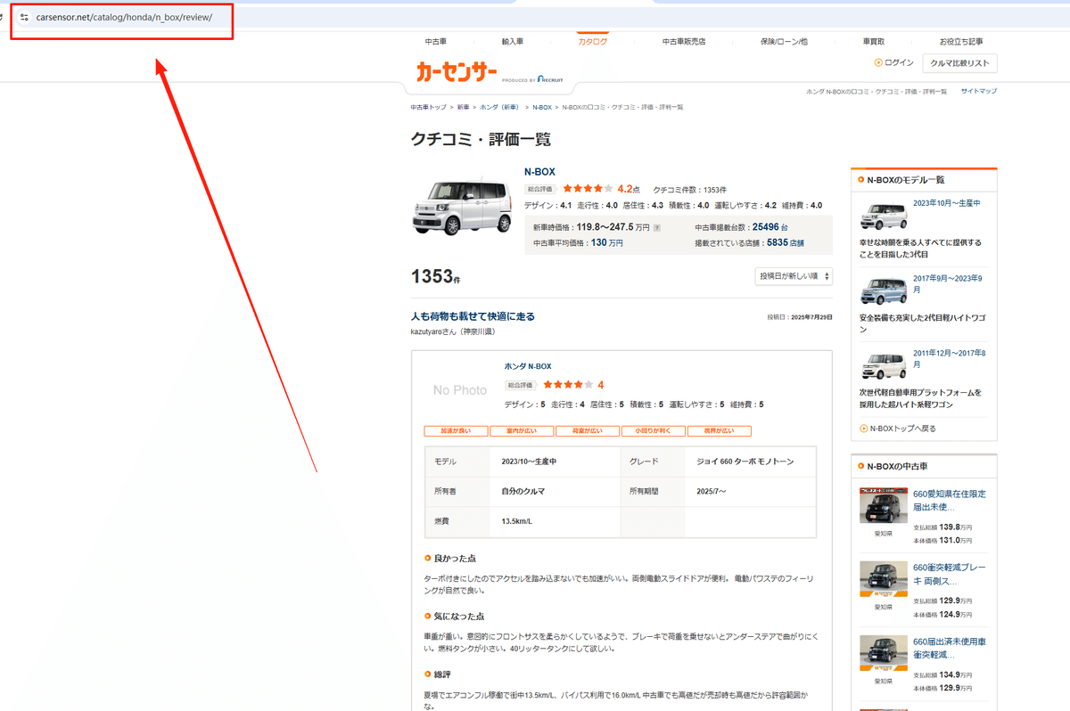This screenshot has height=711, width=1070.
Task: Click the car photo of 660愛知県在住限定 listing
Action: pyautogui.click(x=884, y=506)
